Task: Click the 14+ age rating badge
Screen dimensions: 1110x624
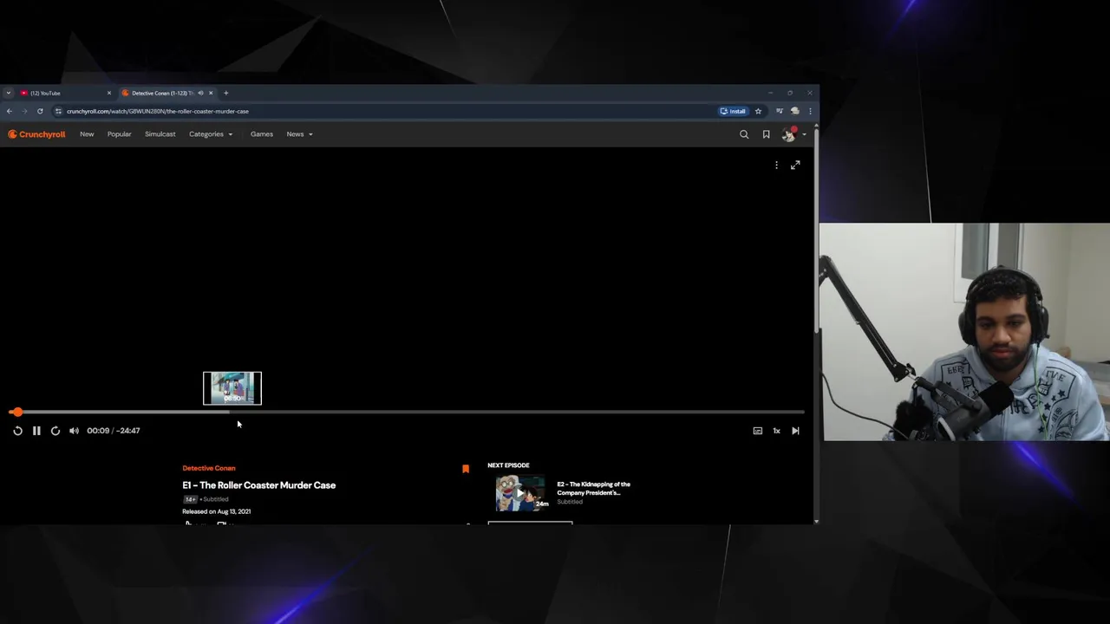Action: (190, 499)
